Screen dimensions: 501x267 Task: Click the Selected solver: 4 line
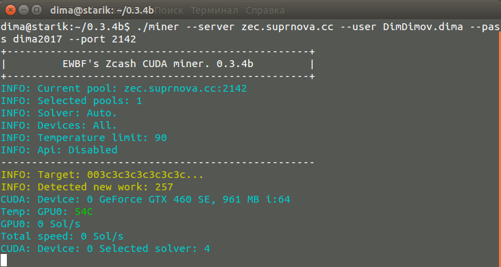click(x=155, y=249)
